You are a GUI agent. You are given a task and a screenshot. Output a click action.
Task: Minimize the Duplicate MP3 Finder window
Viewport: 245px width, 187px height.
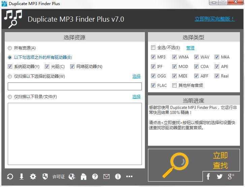coord(214,2)
